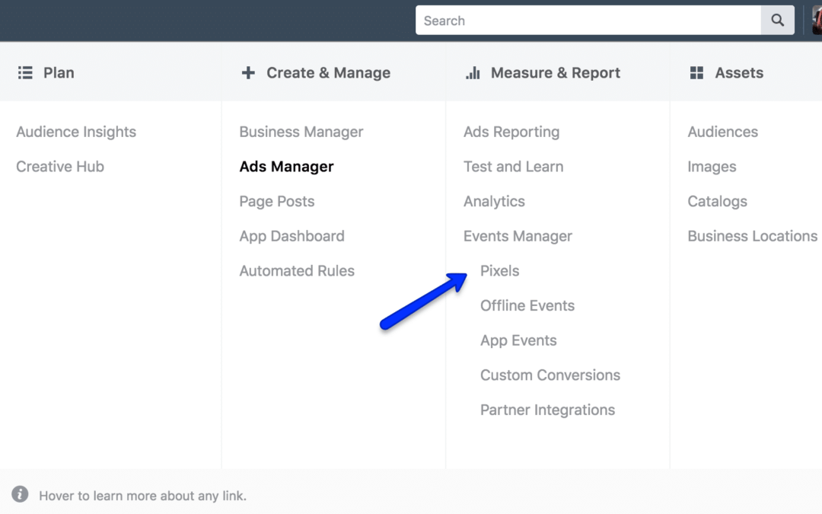Go to App Dashboard

pos(292,236)
